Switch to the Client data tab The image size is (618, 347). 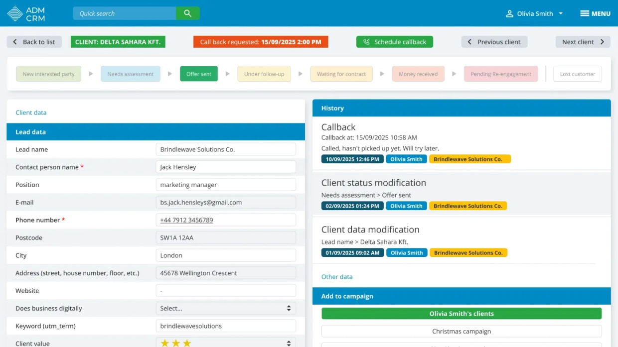[31, 113]
